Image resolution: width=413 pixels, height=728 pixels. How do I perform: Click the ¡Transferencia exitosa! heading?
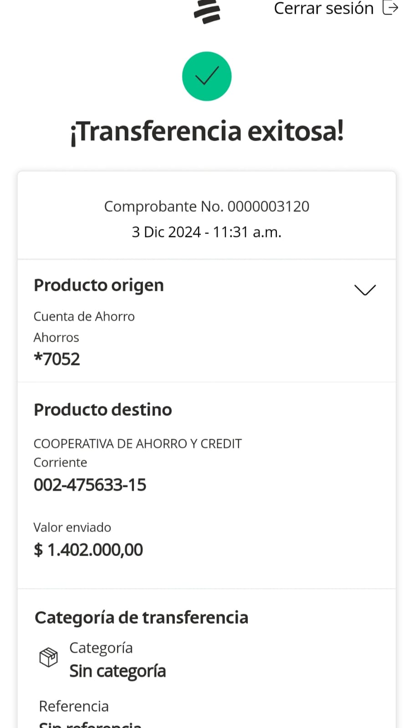207,131
